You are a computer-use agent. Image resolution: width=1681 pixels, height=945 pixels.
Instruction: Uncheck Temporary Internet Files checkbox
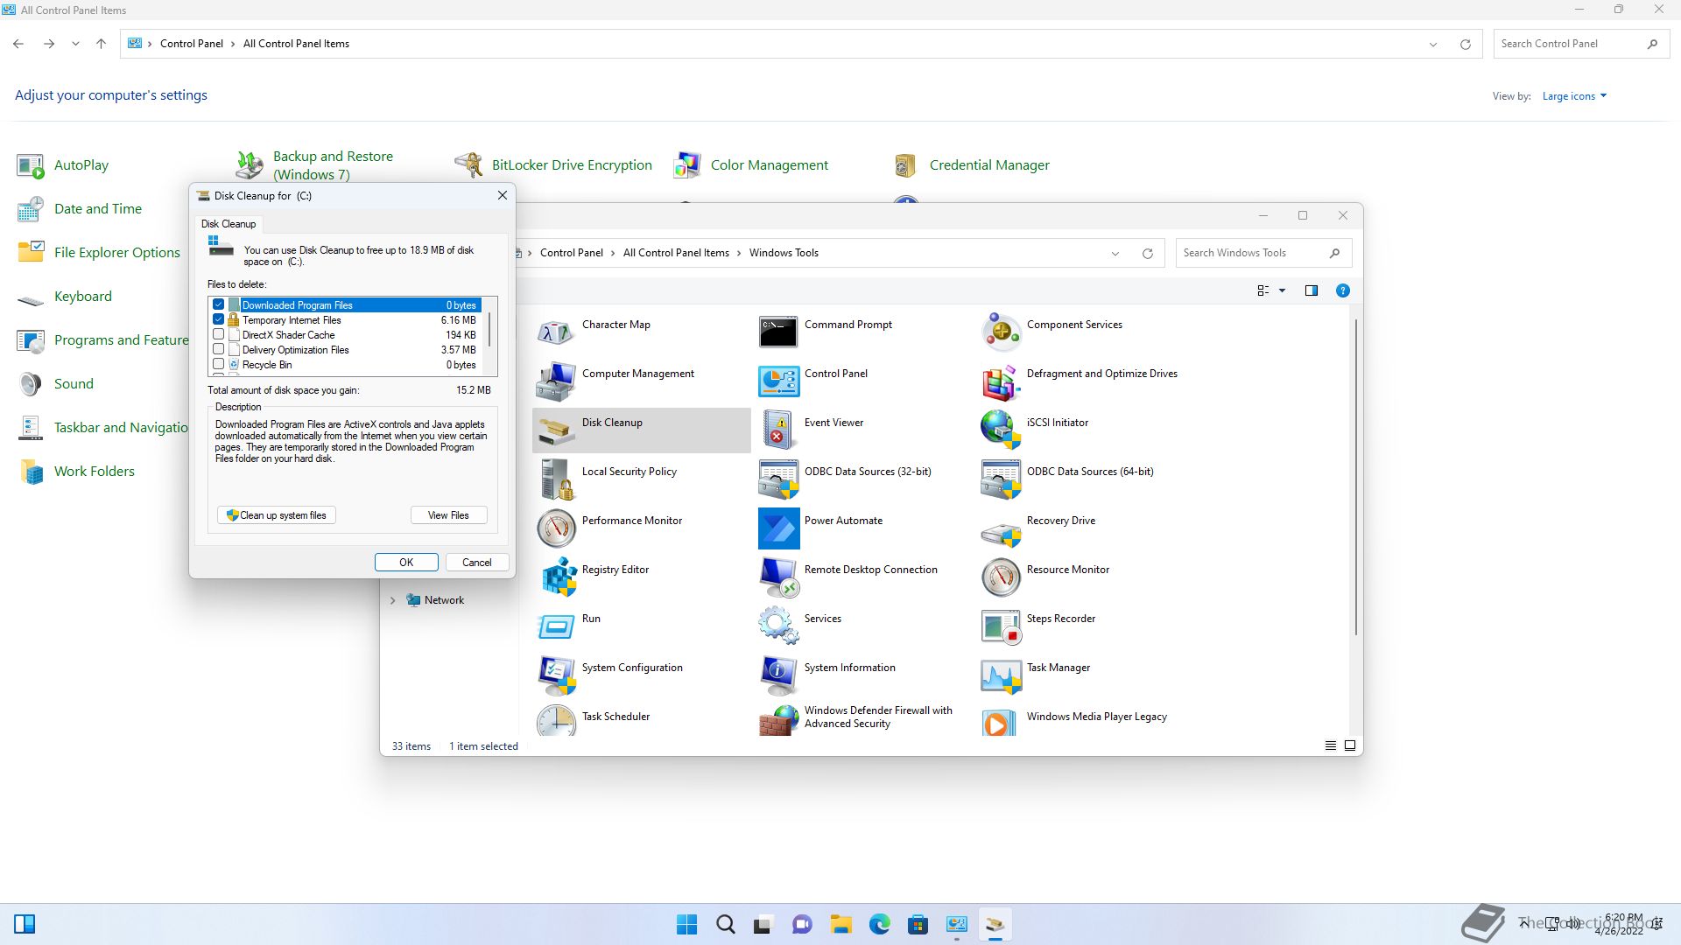(219, 319)
